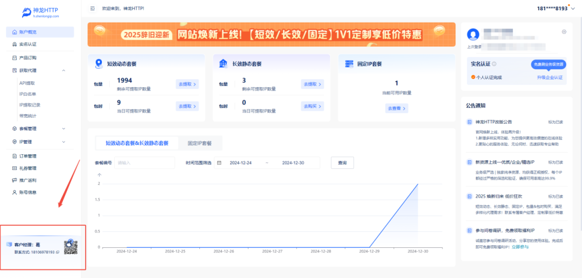Click the end date 2024-12-30 field
The width and height of the screenshot is (582, 278).
[293, 162]
